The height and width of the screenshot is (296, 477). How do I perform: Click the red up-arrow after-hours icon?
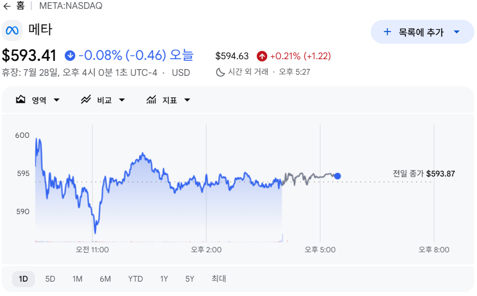(x=262, y=56)
